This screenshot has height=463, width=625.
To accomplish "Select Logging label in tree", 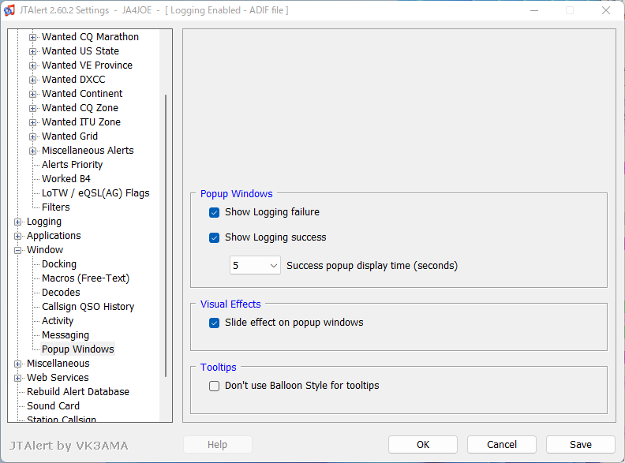I will point(44,222).
